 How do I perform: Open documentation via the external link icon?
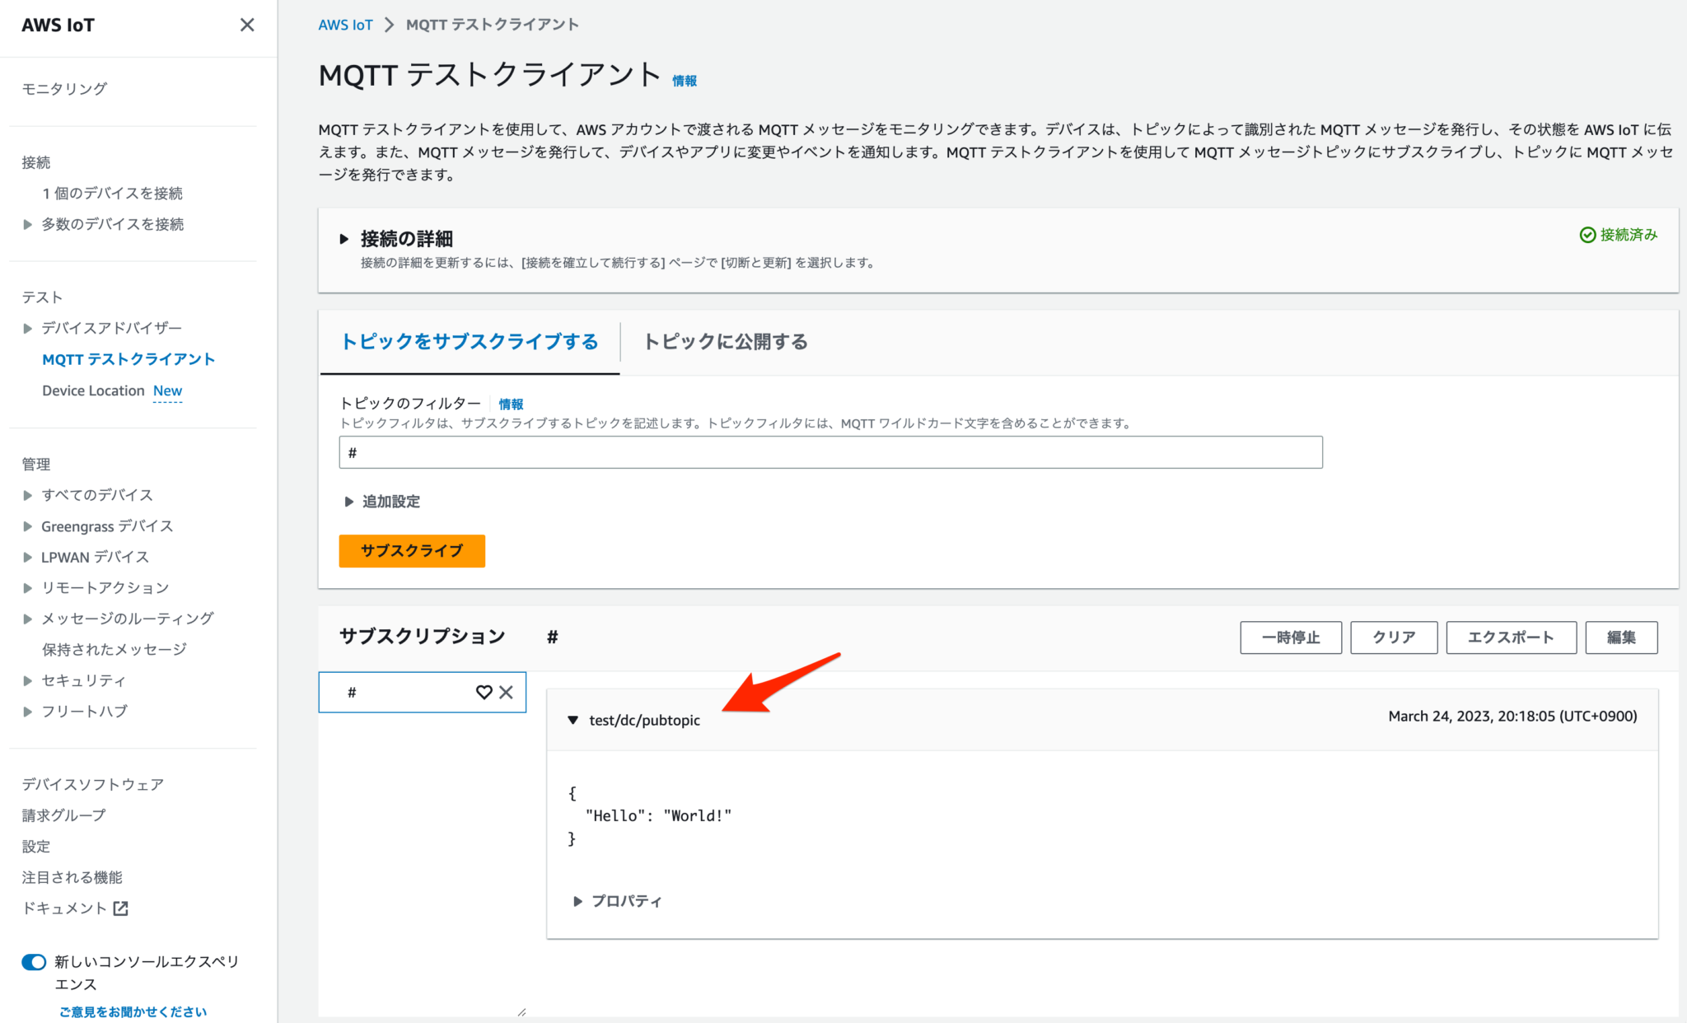pyautogui.click(x=120, y=908)
